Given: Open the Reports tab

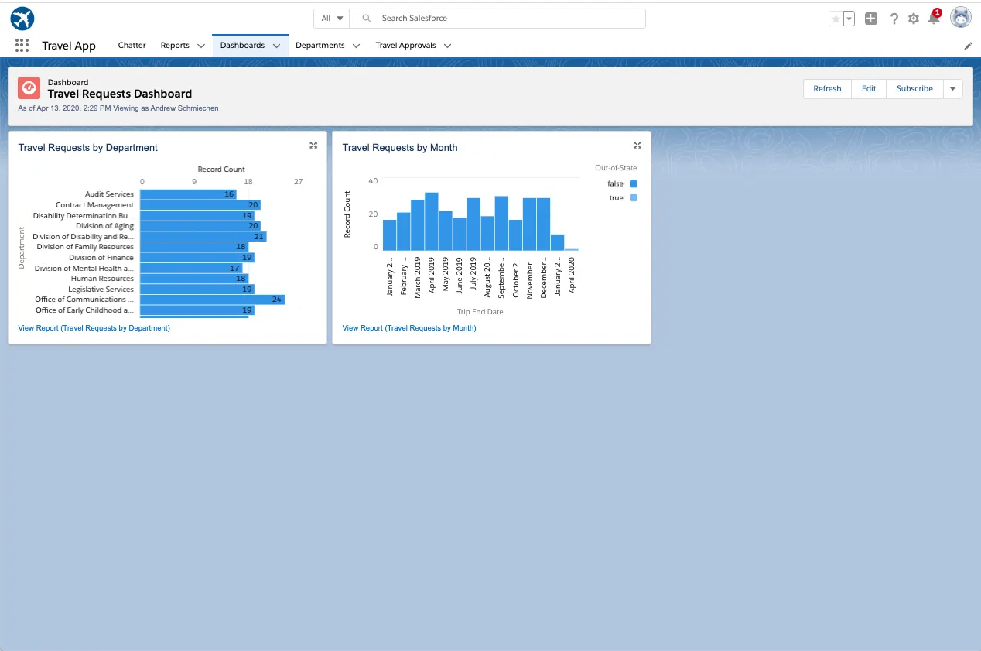Looking at the screenshot, I should pos(175,45).
